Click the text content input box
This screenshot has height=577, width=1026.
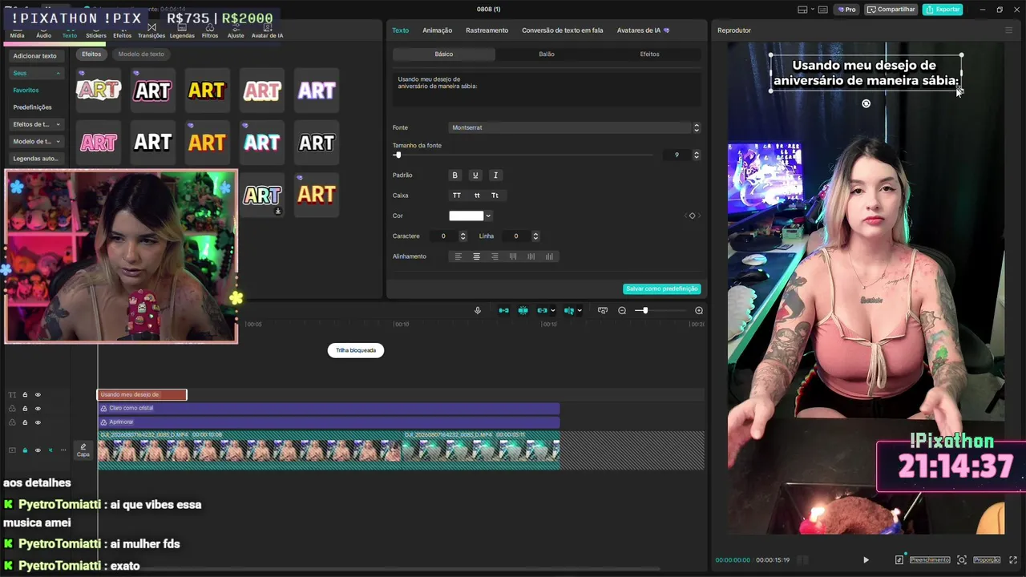[547, 89]
